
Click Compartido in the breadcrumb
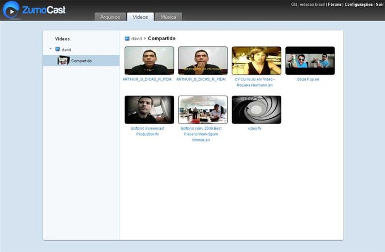[x=161, y=39]
